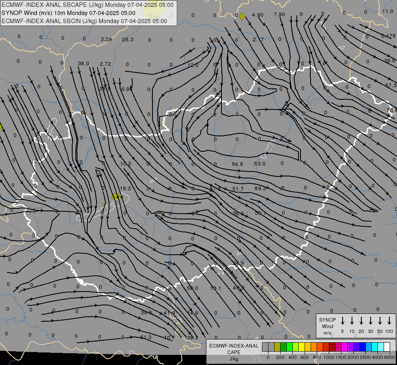Pick the magenta swatch right of 1500 tick
Viewport: 397px width, 365px height.
pyautogui.click(x=344, y=347)
